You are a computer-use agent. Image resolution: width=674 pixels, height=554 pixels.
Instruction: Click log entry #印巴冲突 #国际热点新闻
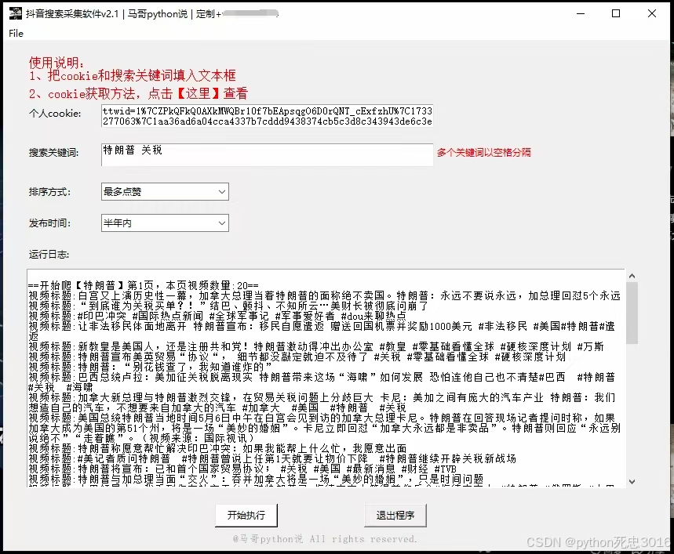coord(217,317)
